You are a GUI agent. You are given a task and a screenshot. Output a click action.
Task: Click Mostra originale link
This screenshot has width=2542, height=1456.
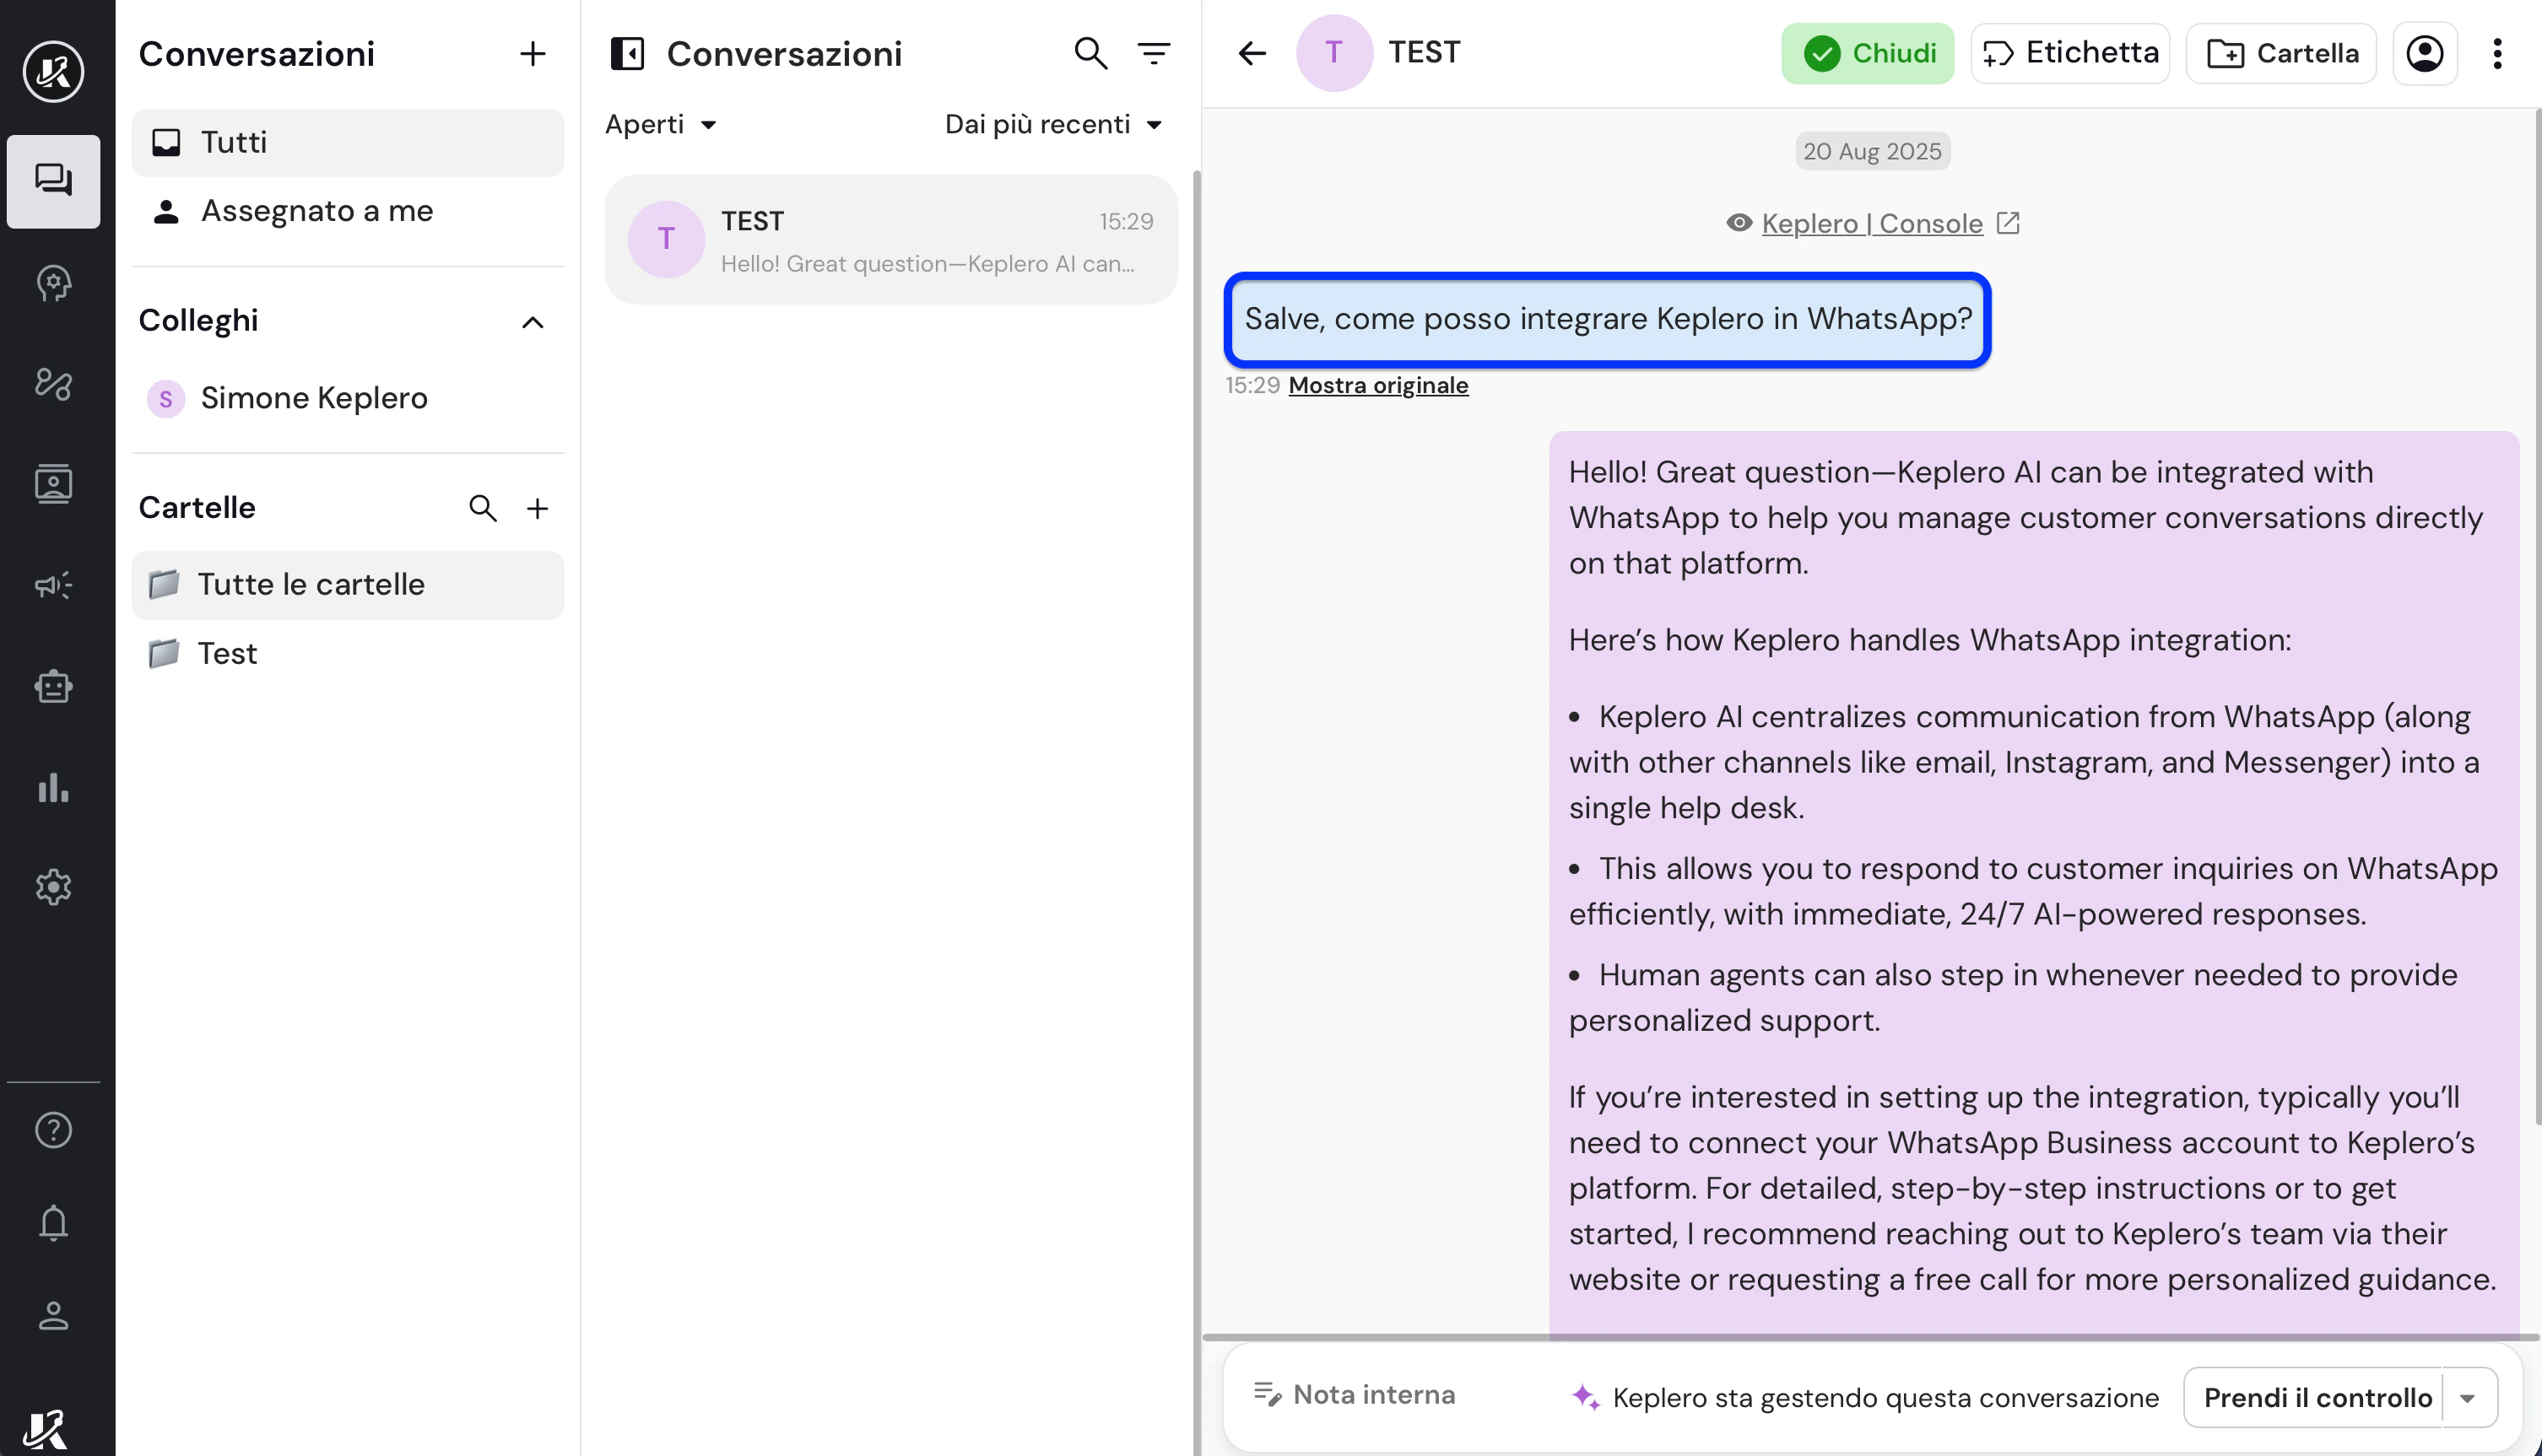point(1377,385)
